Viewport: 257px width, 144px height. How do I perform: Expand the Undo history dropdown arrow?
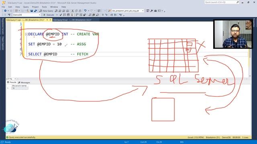tap(88, 11)
